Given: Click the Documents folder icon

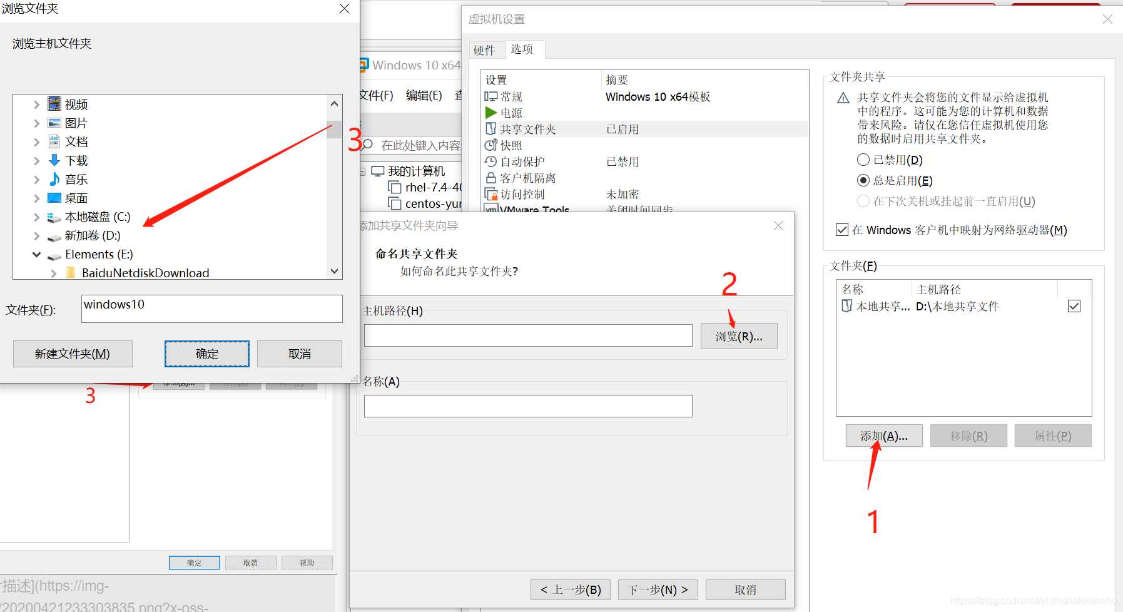Looking at the screenshot, I should pyautogui.click(x=54, y=141).
